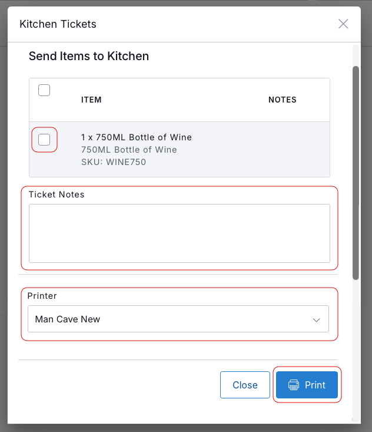Click the scrollbar track below the thumb
The image size is (372, 432).
pyautogui.click(x=356, y=350)
